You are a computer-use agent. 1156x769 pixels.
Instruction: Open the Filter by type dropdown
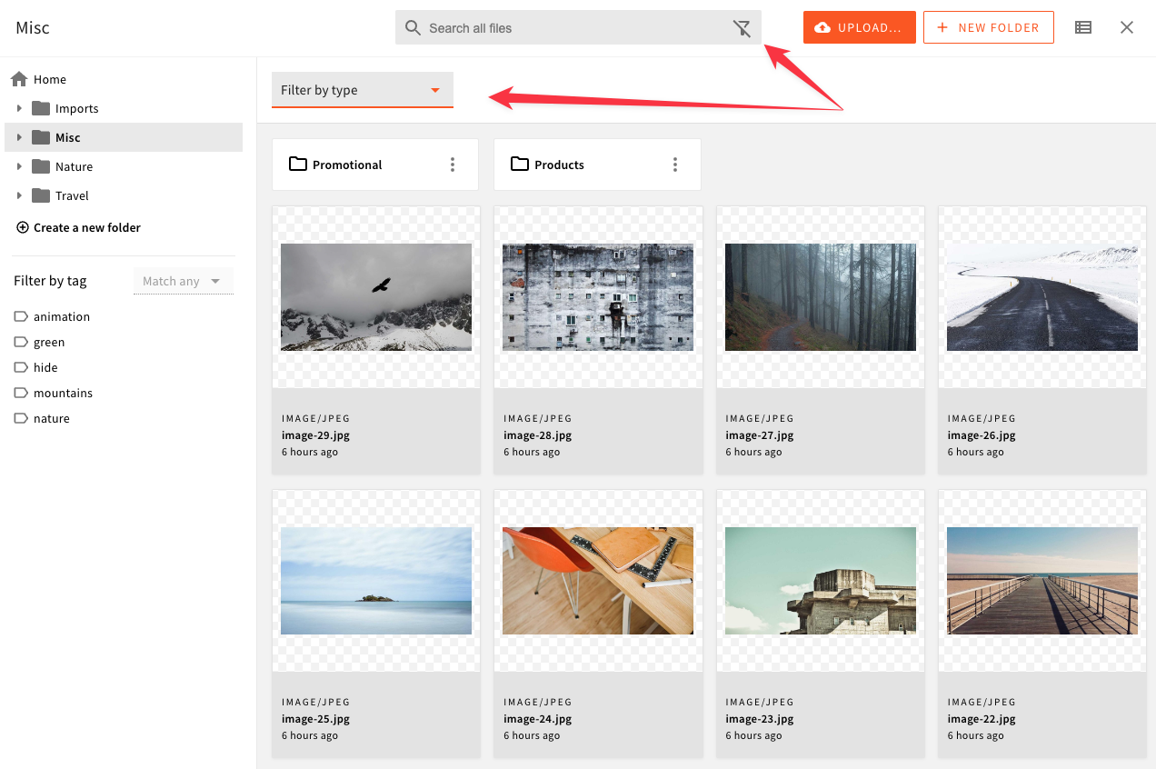[x=362, y=90]
